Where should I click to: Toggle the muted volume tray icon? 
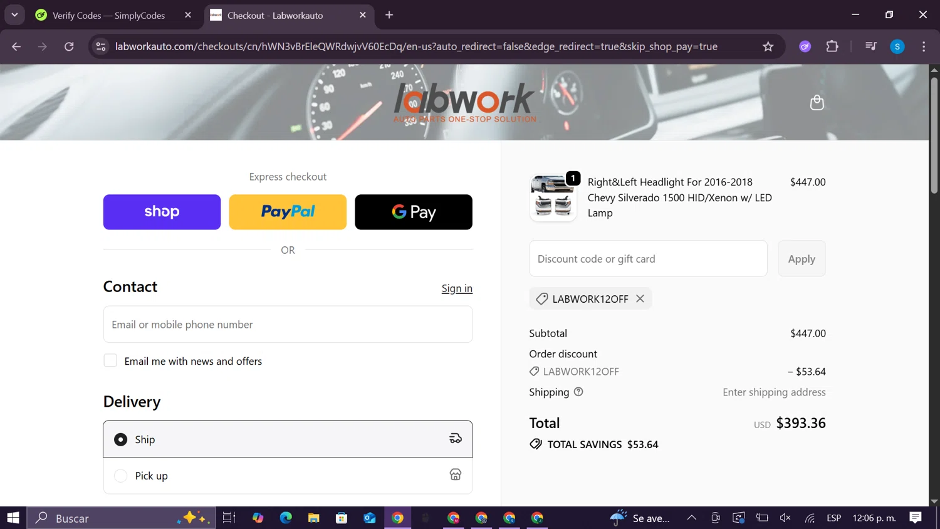785,518
